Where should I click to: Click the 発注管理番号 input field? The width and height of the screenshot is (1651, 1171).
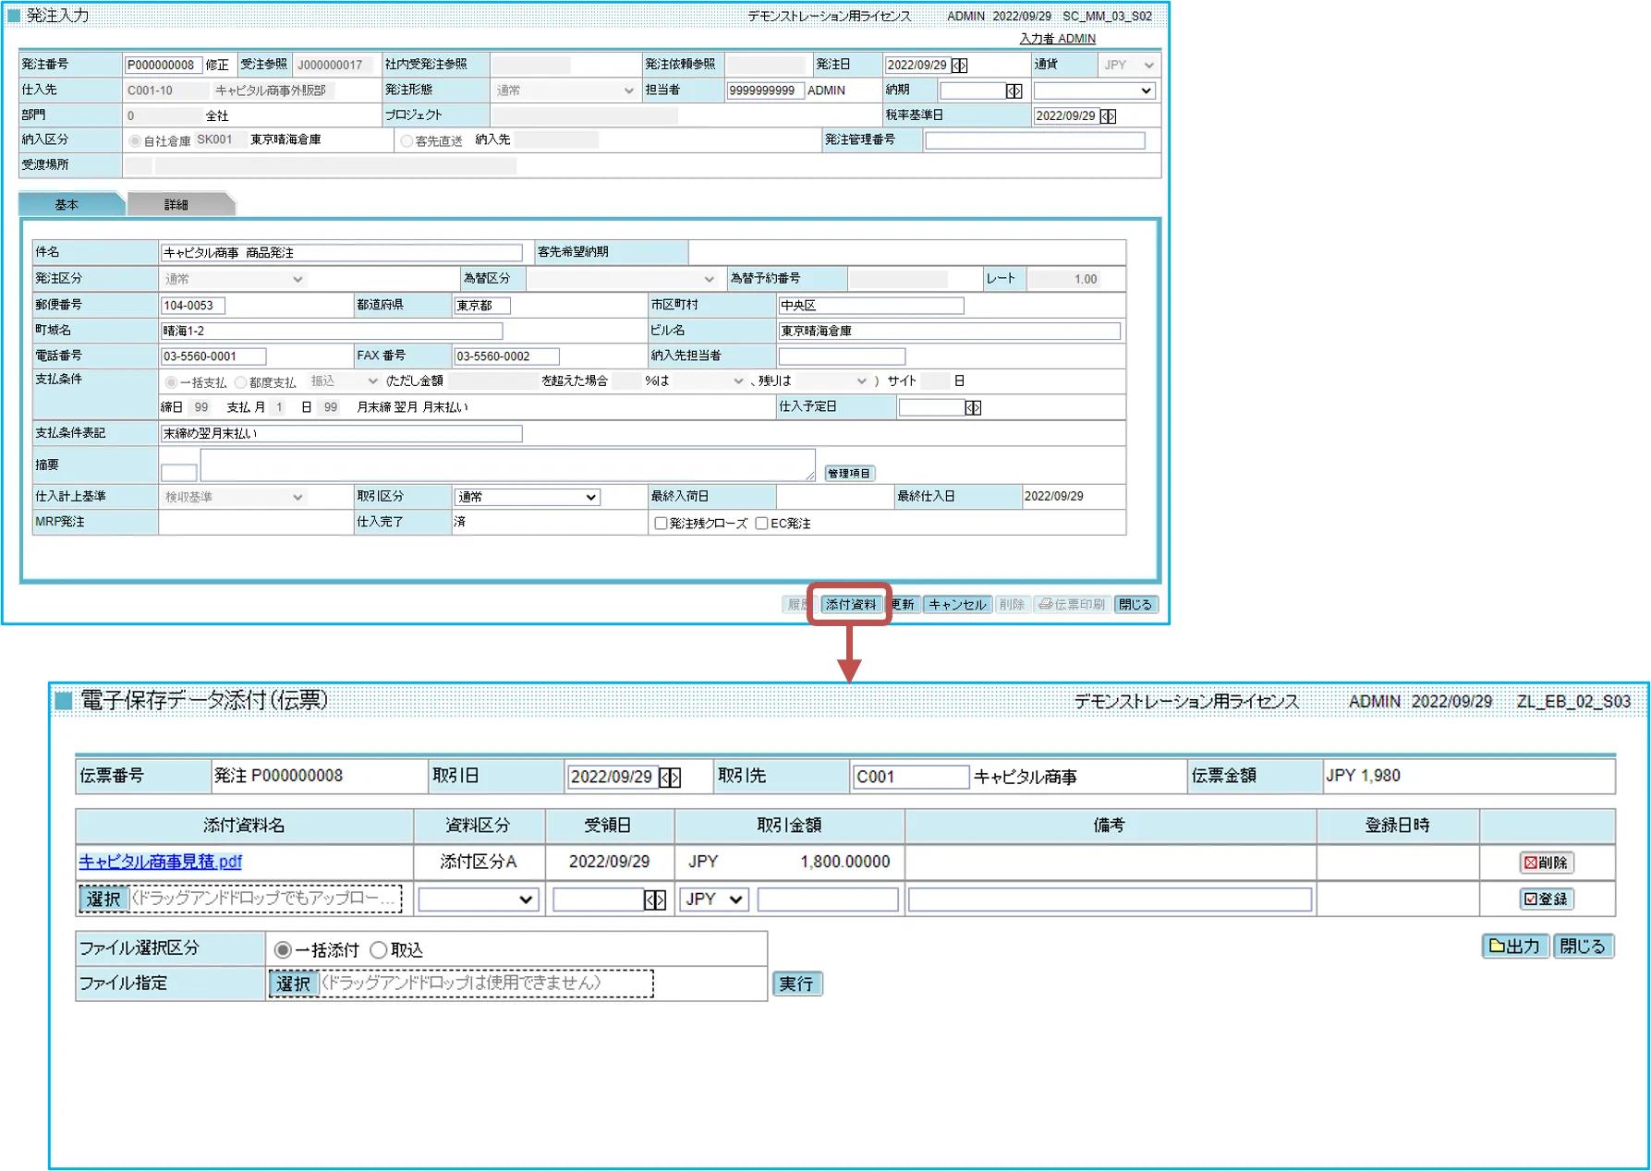pyautogui.click(x=1035, y=140)
